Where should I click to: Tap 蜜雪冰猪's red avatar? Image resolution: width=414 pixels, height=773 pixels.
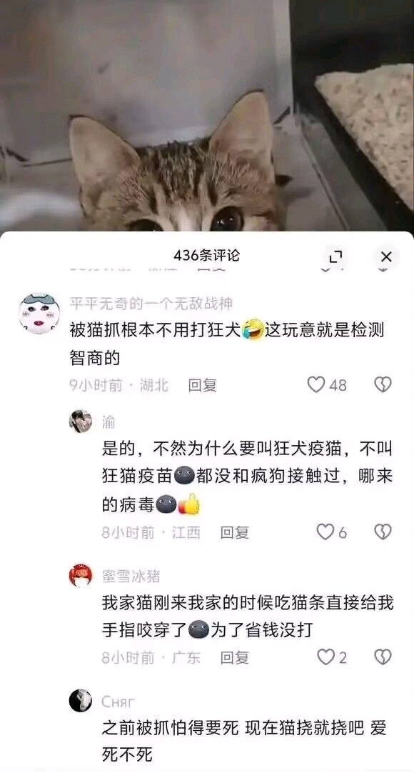click(81, 575)
